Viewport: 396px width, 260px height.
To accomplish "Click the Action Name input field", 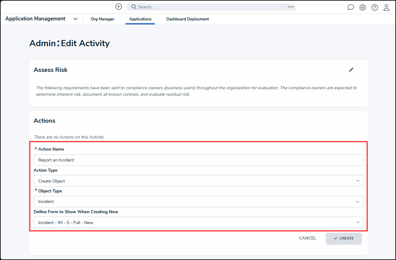I will pyautogui.click(x=198, y=160).
